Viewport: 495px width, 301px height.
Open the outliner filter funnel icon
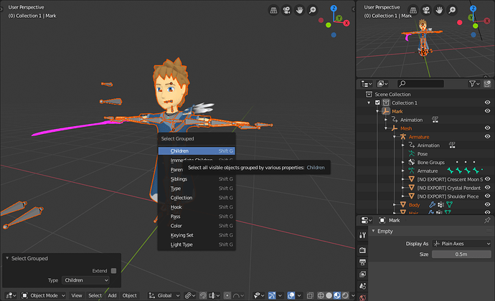[473, 84]
